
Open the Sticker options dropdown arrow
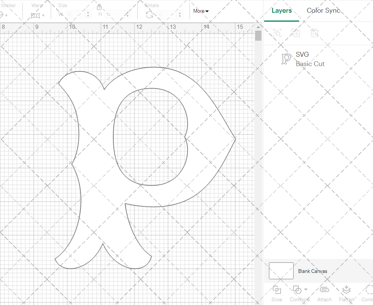click(x=6, y=16)
